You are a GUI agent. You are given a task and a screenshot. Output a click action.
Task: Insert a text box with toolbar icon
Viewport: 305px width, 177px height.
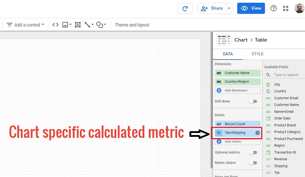77,25
